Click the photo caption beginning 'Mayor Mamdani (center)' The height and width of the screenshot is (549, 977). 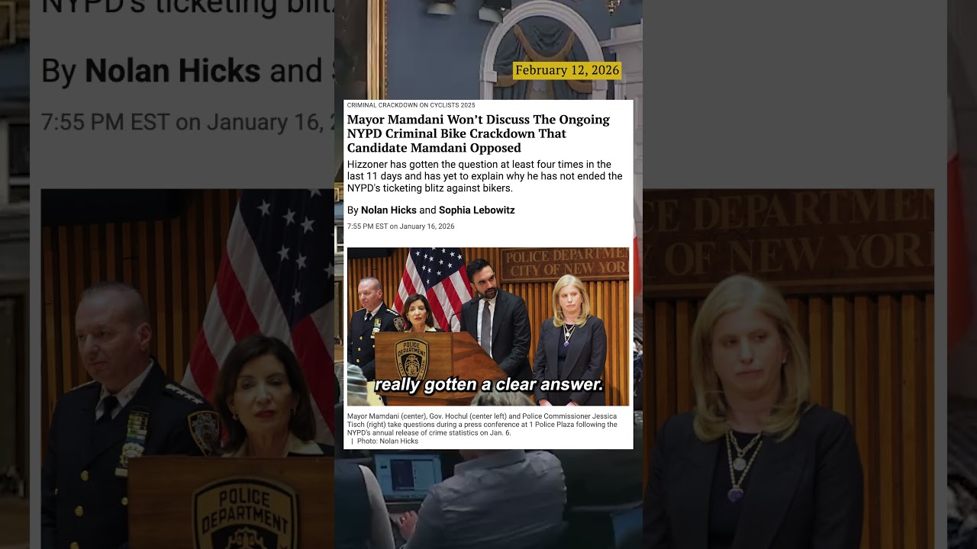[482, 425]
